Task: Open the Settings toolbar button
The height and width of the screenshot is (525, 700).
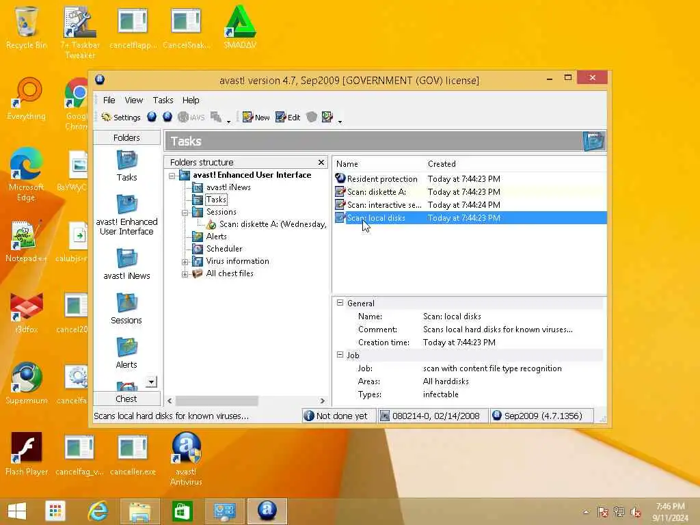Action: (120, 118)
